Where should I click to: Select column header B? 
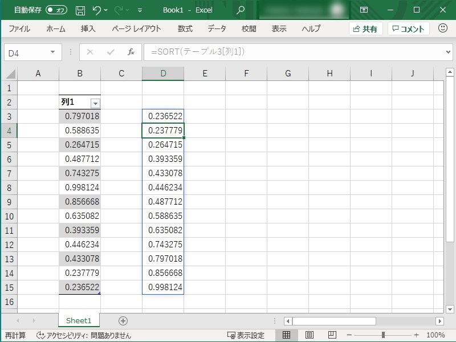tap(80, 74)
